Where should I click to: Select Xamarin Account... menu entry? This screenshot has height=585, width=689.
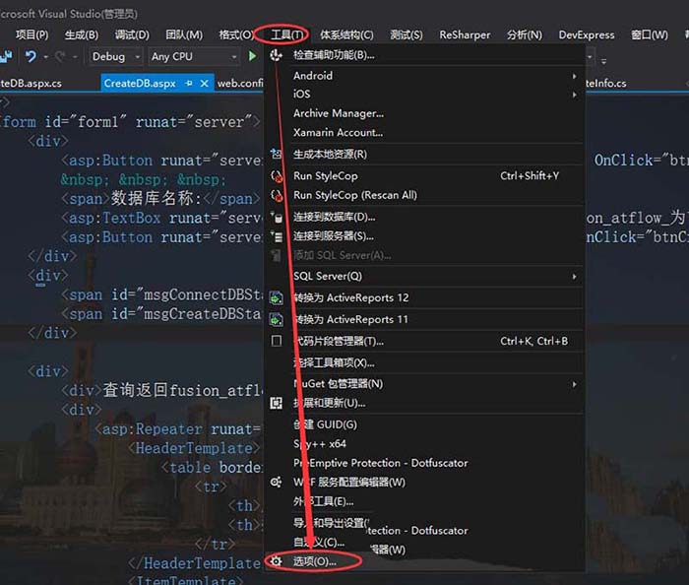coord(338,133)
